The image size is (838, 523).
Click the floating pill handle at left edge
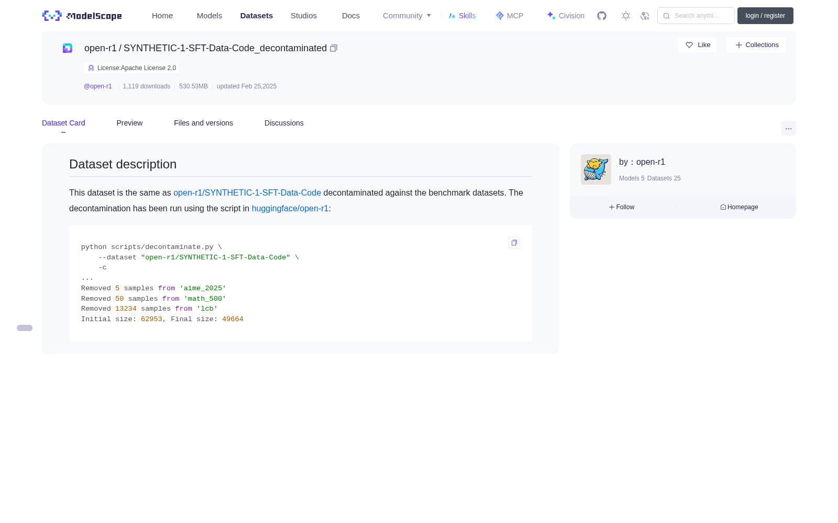click(x=25, y=328)
